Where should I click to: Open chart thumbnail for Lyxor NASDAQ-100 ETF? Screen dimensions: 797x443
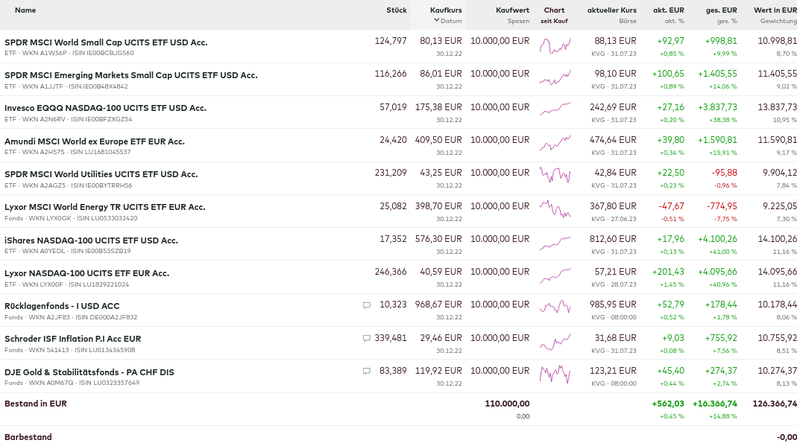click(555, 276)
